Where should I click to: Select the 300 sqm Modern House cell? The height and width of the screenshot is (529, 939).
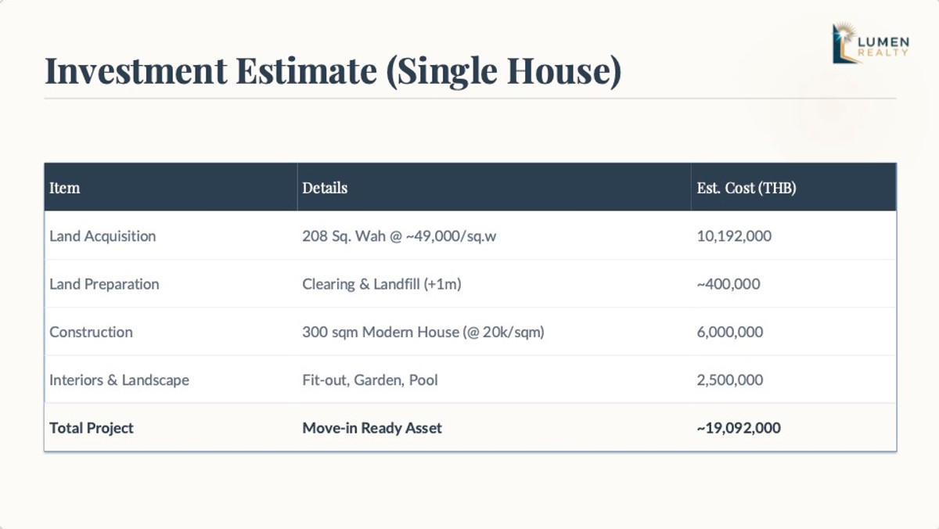pos(423,333)
